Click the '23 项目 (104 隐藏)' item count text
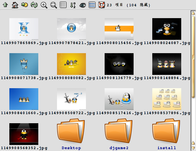Screen dimensions: 196x151 tap(128, 5)
